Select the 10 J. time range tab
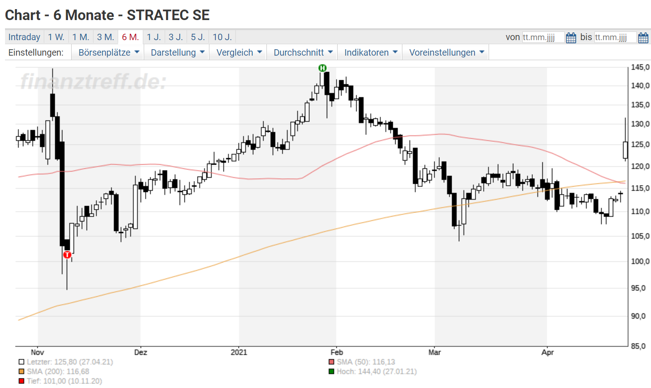The width and height of the screenshot is (651, 388). pos(222,37)
